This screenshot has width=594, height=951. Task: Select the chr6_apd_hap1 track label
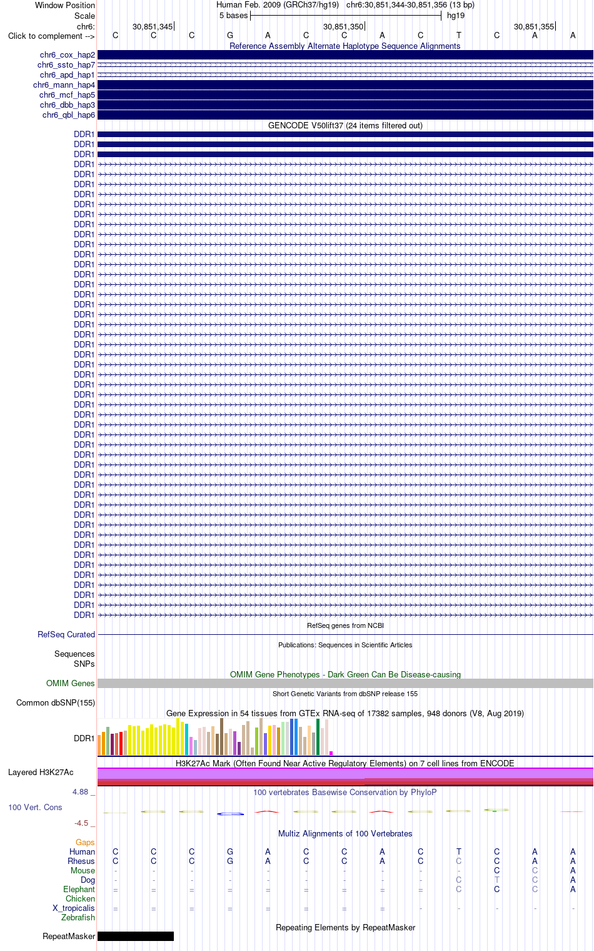(x=68, y=75)
